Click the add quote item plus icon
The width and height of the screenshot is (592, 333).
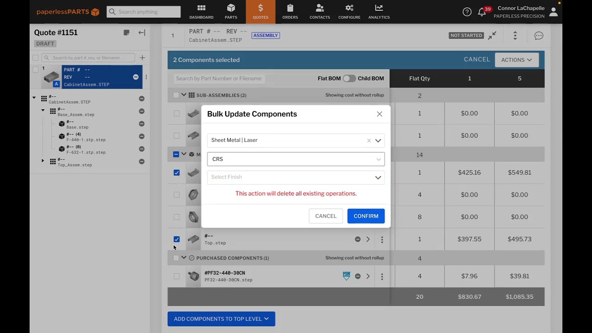[142, 58]
